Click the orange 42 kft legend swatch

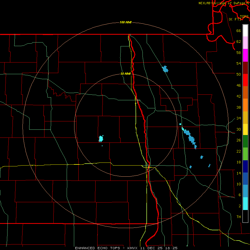(245, 105)
